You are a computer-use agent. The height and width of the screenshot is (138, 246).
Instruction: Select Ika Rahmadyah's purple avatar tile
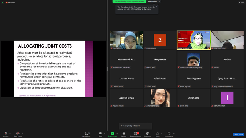pyautogui.click(x=227, y=98)
